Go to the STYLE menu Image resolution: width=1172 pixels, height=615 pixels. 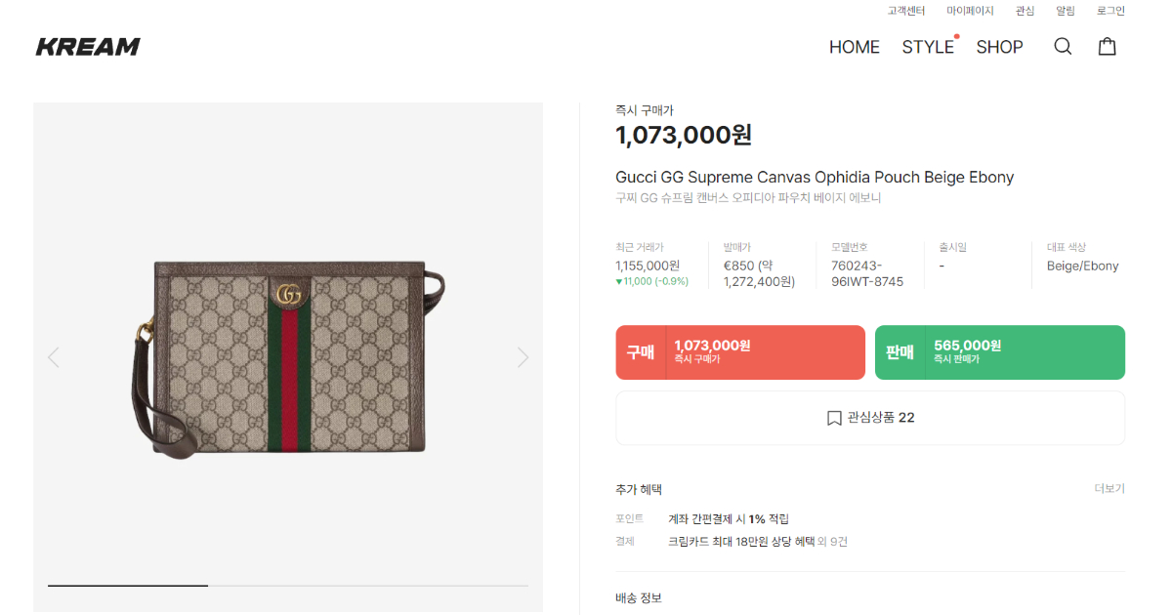(x=927, y=47)
